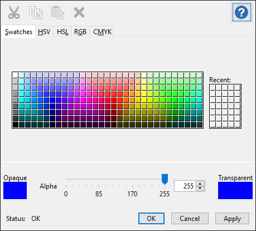Click the Apply button
256x231 pixels.
click(232, 219)
